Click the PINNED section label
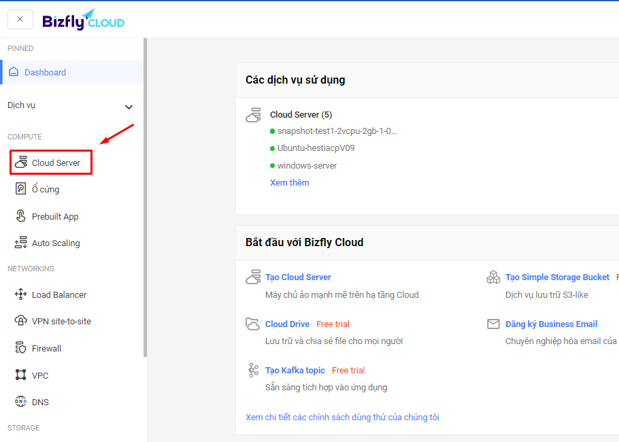619x442 pixels. [x=20, y=48]
